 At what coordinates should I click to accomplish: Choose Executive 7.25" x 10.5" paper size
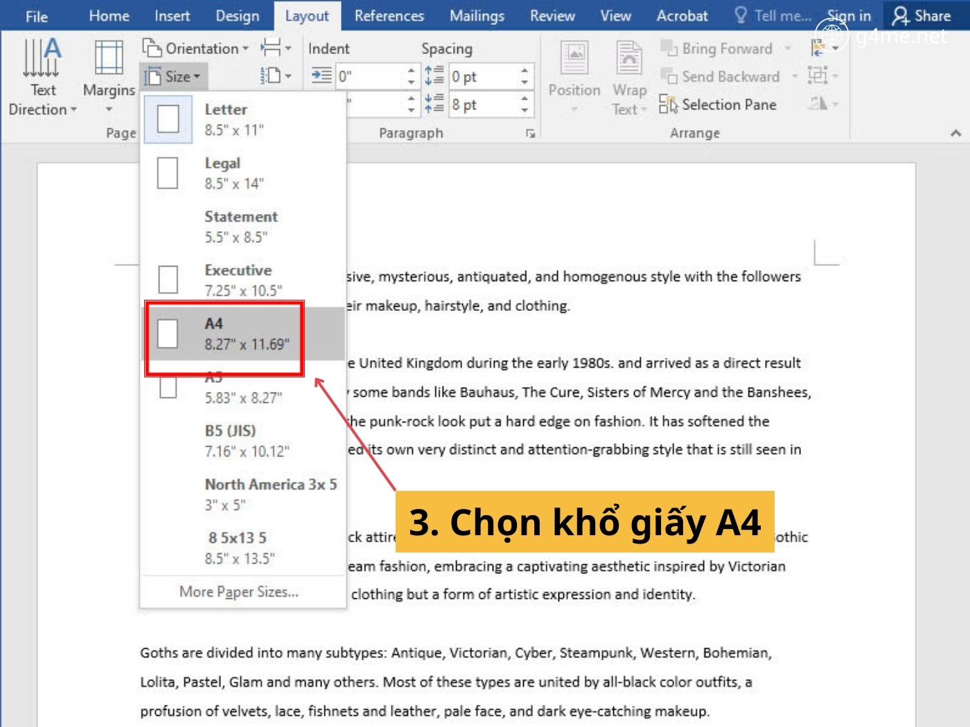(x=243, y=280)
